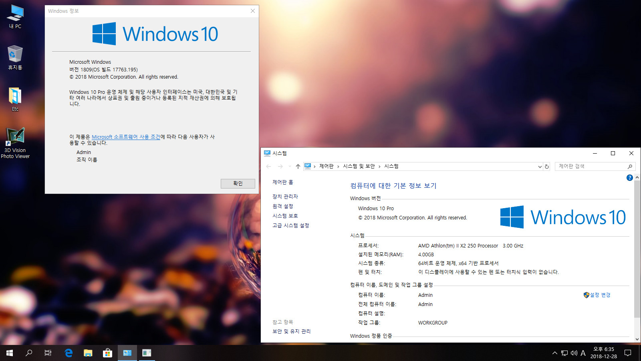Launch 3D Vision Photo Viewer shortcut
Screen dimensions: 641x361
click(x=15, y=143)
